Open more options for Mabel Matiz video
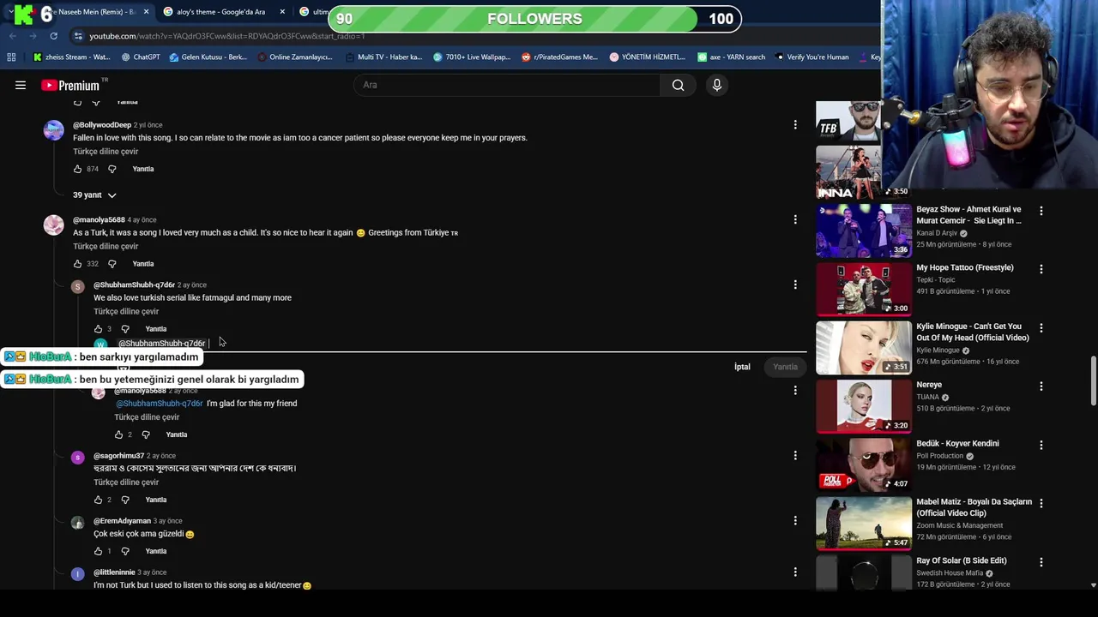 (1041, 504)
